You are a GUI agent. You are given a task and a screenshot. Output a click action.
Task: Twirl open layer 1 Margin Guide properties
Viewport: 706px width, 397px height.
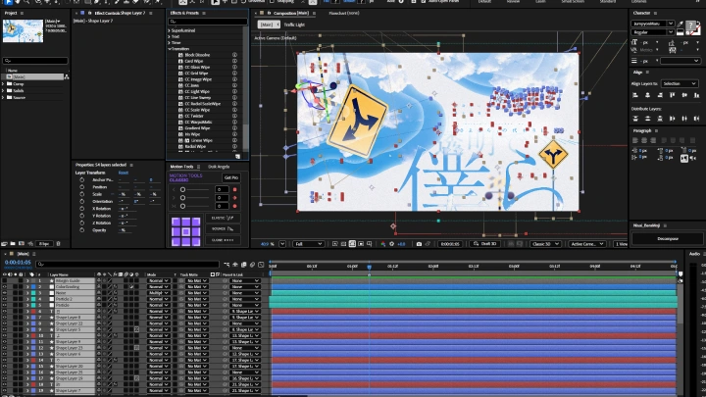point(27,280)
